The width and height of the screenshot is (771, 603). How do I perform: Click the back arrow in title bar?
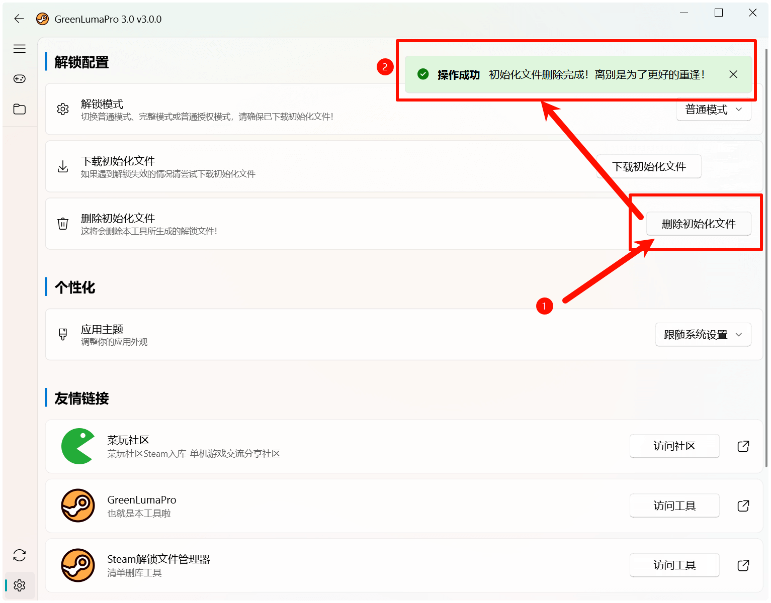19,19
